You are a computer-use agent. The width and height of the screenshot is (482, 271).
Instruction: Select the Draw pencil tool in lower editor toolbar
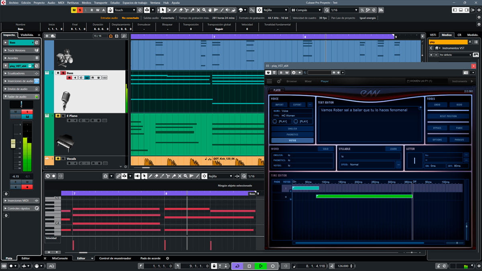tap(151, 176)
